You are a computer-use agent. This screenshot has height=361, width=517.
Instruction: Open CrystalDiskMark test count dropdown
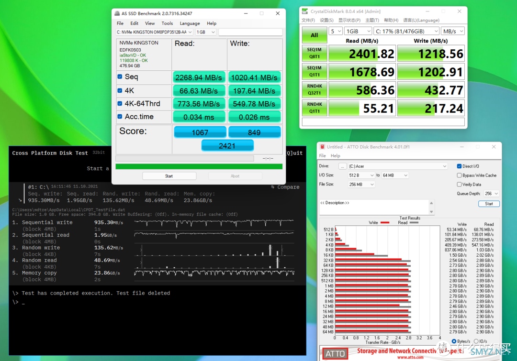coord(336,31)
